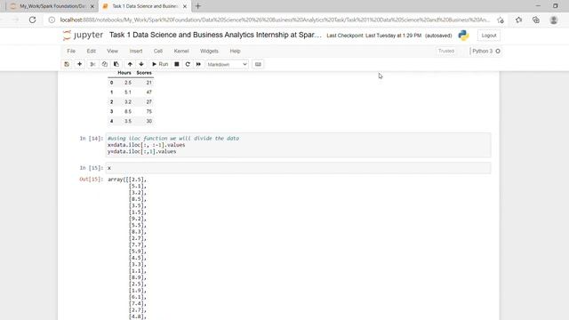Click the Trusted notebook indicator
The height and width of the screenshot is (320, 569).
pyautogui.click(x=446, y=52)
